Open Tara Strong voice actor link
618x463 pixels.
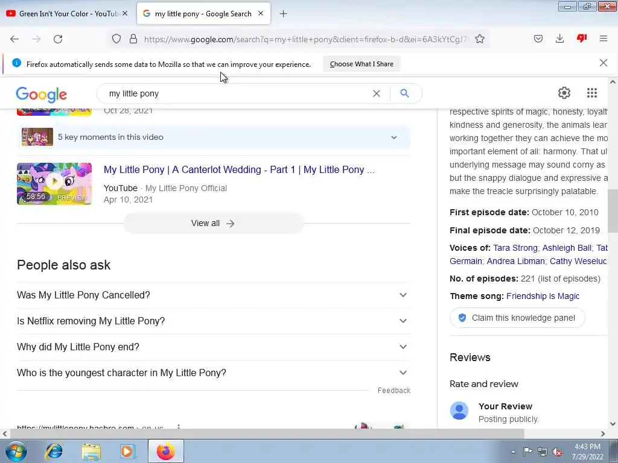coord(515,248)
